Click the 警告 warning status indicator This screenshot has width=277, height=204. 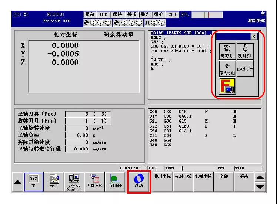coord(146,14)
